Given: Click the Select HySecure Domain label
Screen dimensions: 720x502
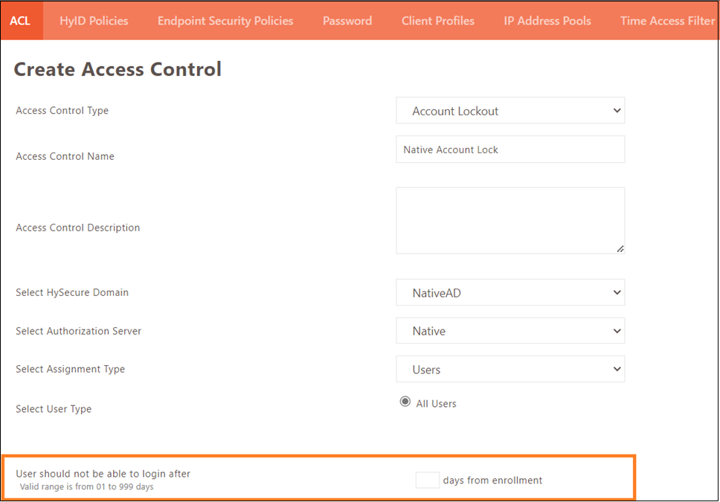Looking at the screenshot, I should click(x=72, y=292).
